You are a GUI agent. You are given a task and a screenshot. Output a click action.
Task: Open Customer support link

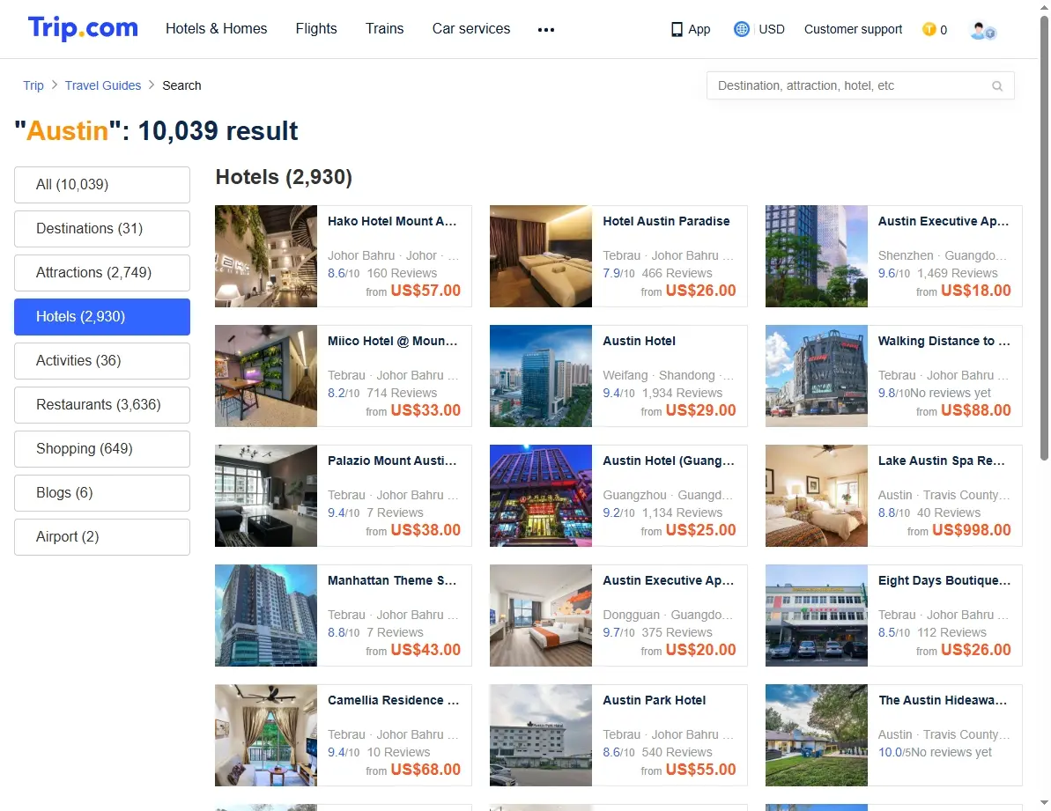point(854,29)
